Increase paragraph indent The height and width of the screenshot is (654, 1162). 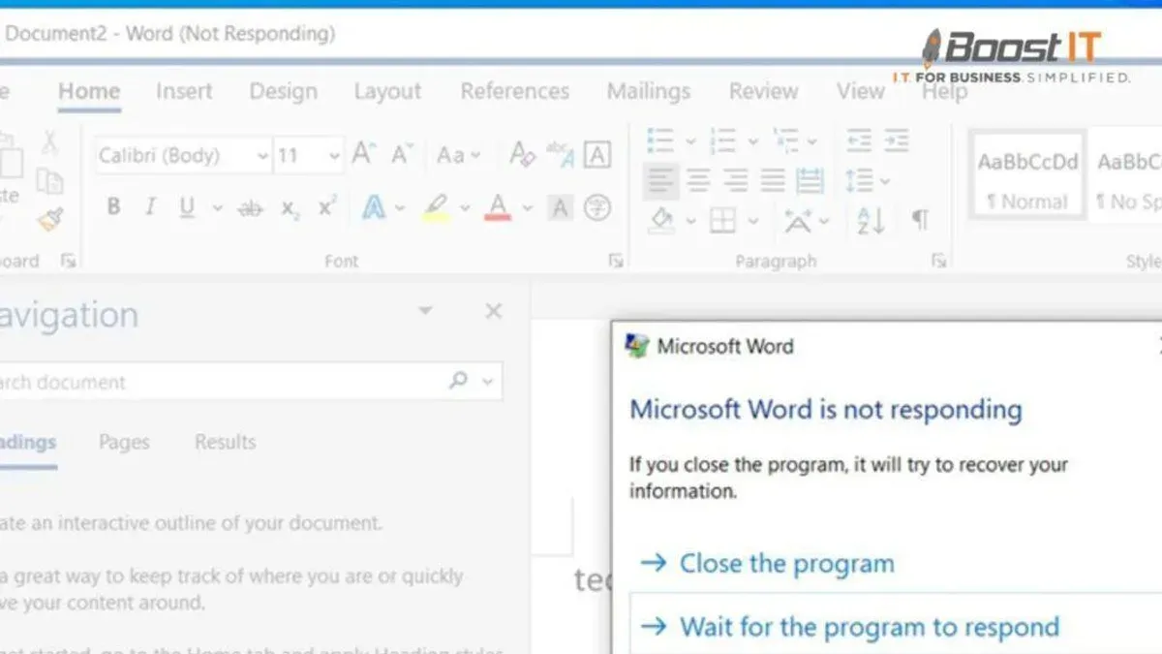[897, 140]
